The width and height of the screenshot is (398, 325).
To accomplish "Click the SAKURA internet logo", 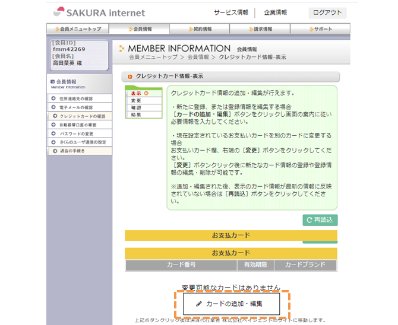I will click(x=99, y=12).
